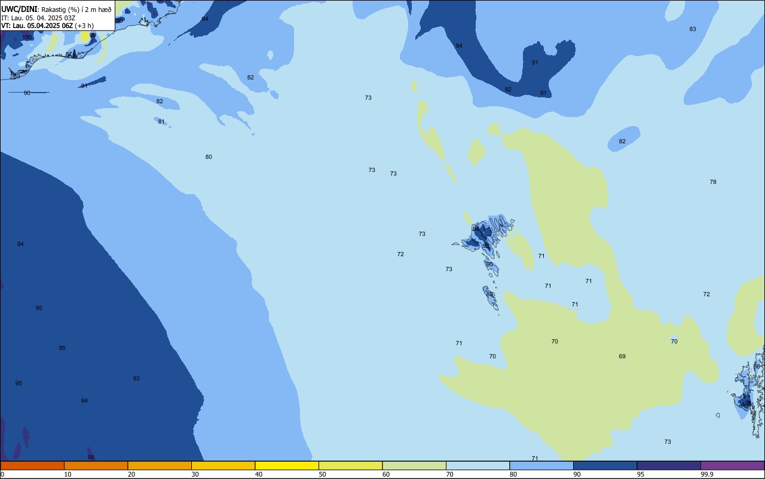Select the map humidity value '78'

click(x=713, y=182)
